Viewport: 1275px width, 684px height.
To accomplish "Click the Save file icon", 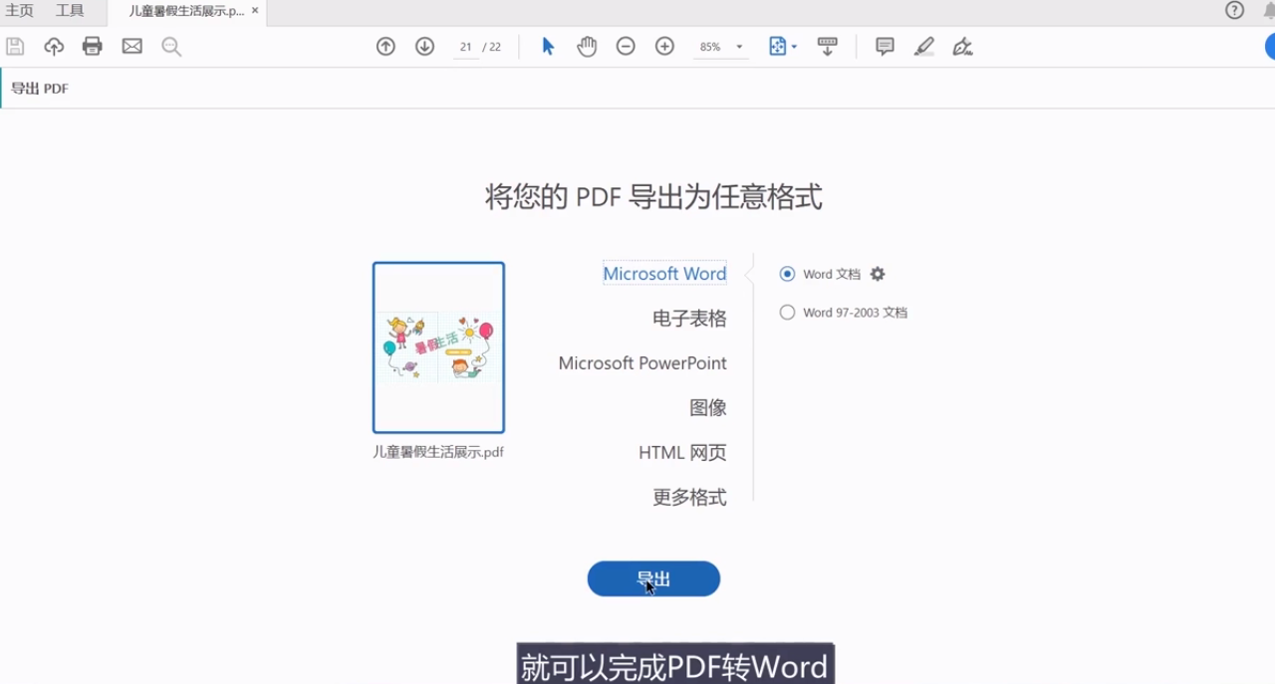I will [15, 47].
